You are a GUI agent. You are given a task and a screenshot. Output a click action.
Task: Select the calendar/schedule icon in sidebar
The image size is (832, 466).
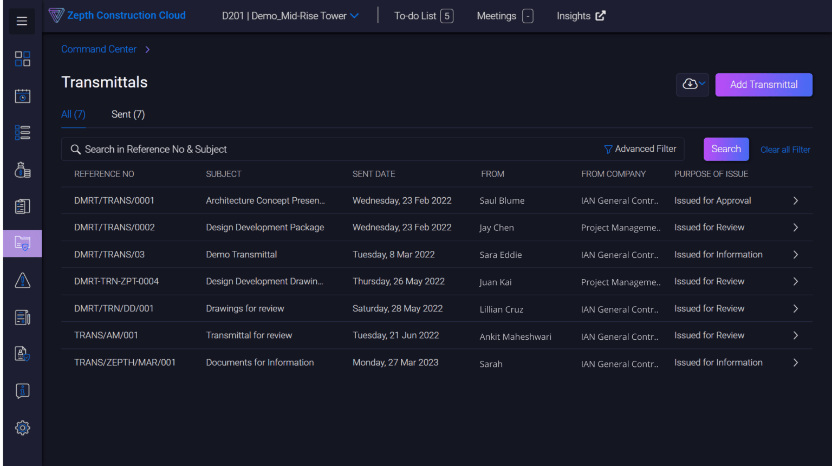click(x=22, y=96)
